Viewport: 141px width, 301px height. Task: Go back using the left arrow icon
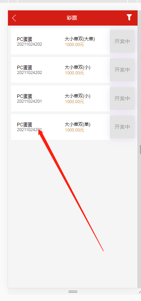click(14, 18)
